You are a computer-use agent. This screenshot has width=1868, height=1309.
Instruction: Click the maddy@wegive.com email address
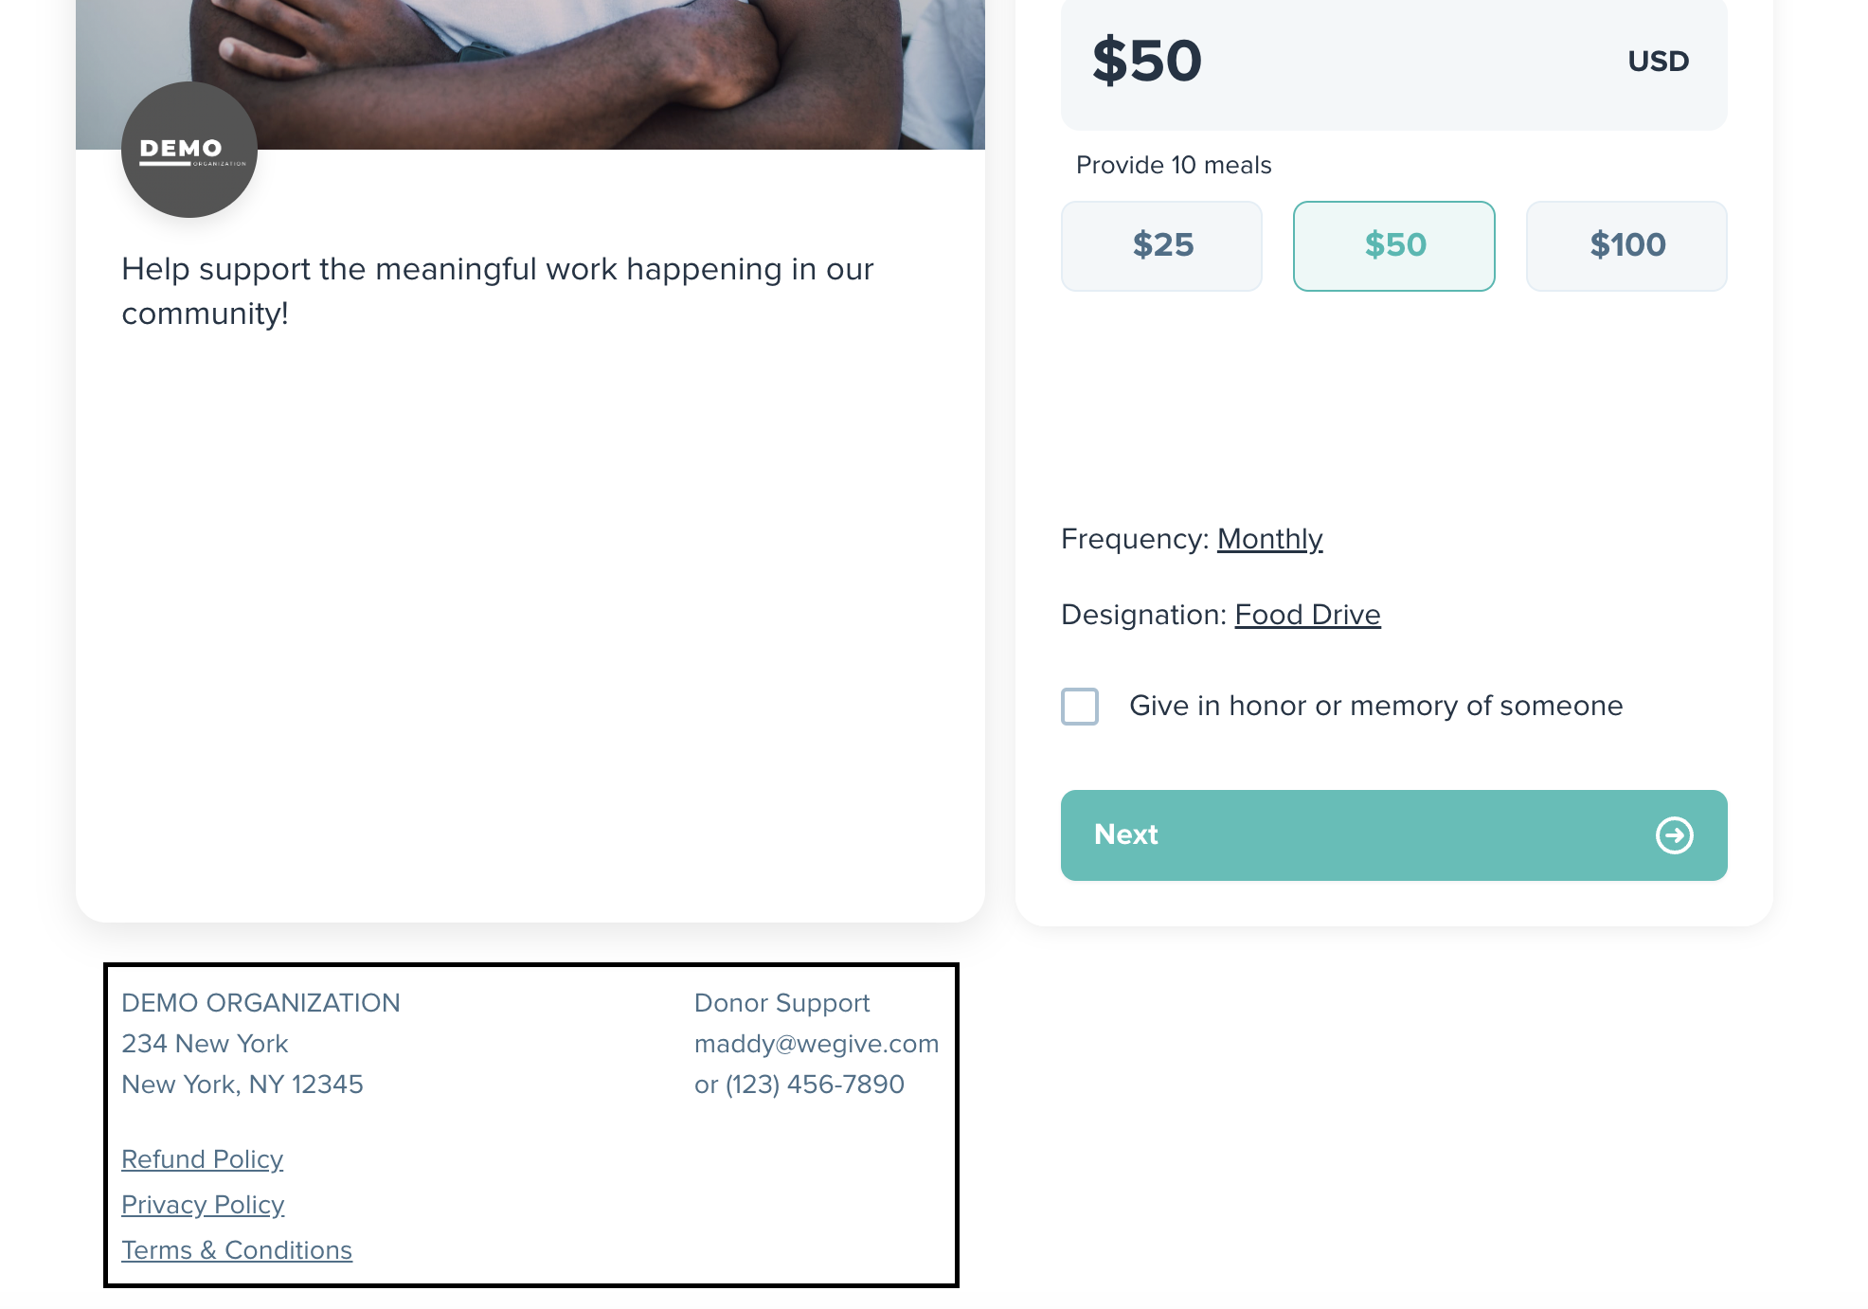(x=817, y=1044)
